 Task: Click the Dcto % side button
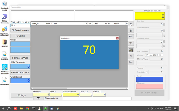click(131, 43)
